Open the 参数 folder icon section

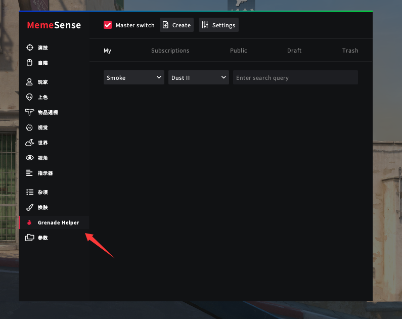(x=29, y=238)
